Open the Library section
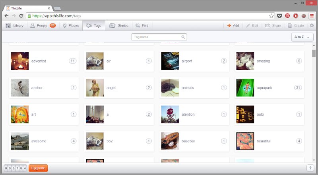The height and width of the screenshot is (175, 318). tap(14, 26)
